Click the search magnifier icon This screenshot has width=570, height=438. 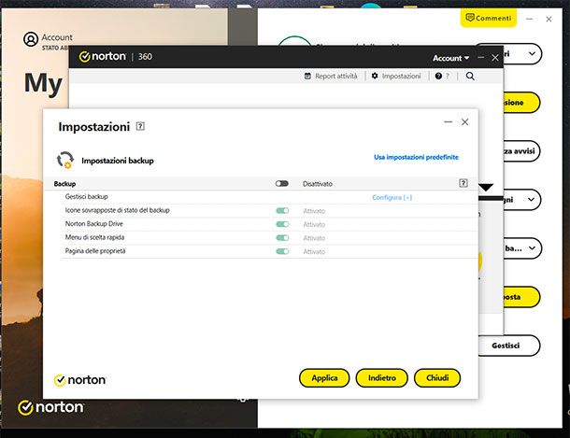[470, 76]
